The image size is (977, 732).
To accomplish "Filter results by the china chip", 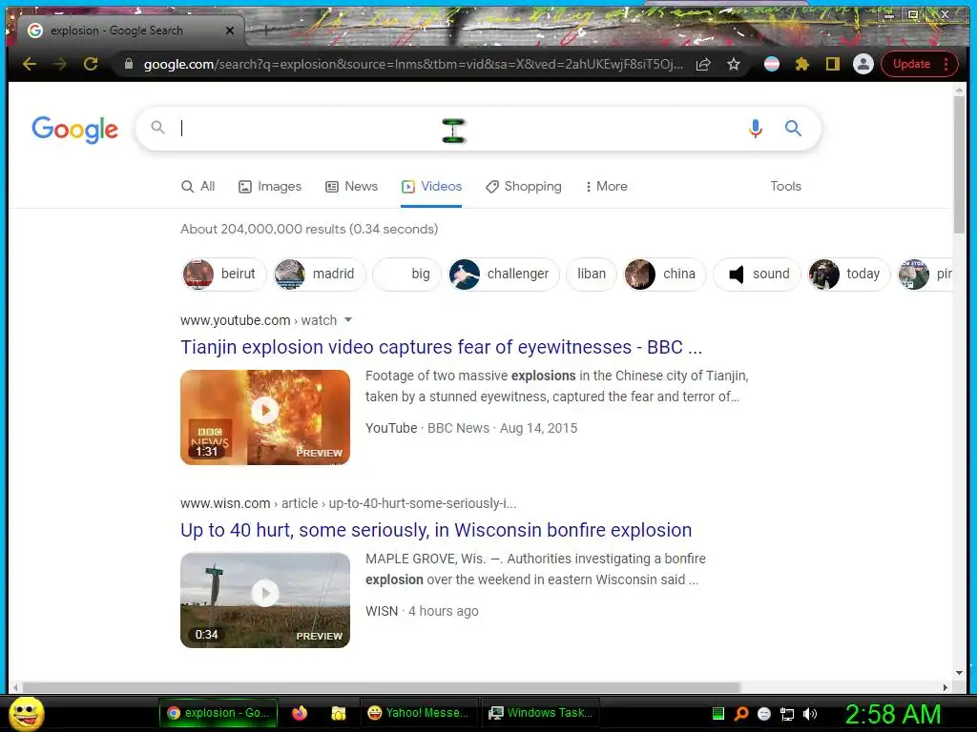I will pos(665,274).
